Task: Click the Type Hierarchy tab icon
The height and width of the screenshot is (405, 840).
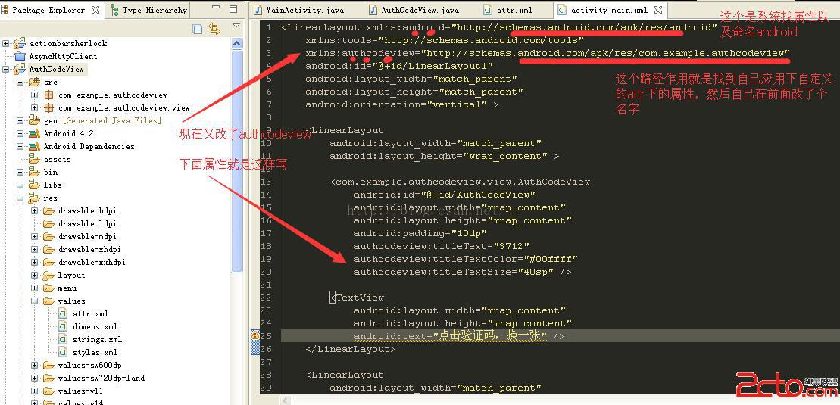Action: (114, 10)
